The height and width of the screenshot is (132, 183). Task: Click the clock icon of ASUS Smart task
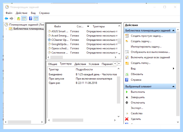click(49, 31)
